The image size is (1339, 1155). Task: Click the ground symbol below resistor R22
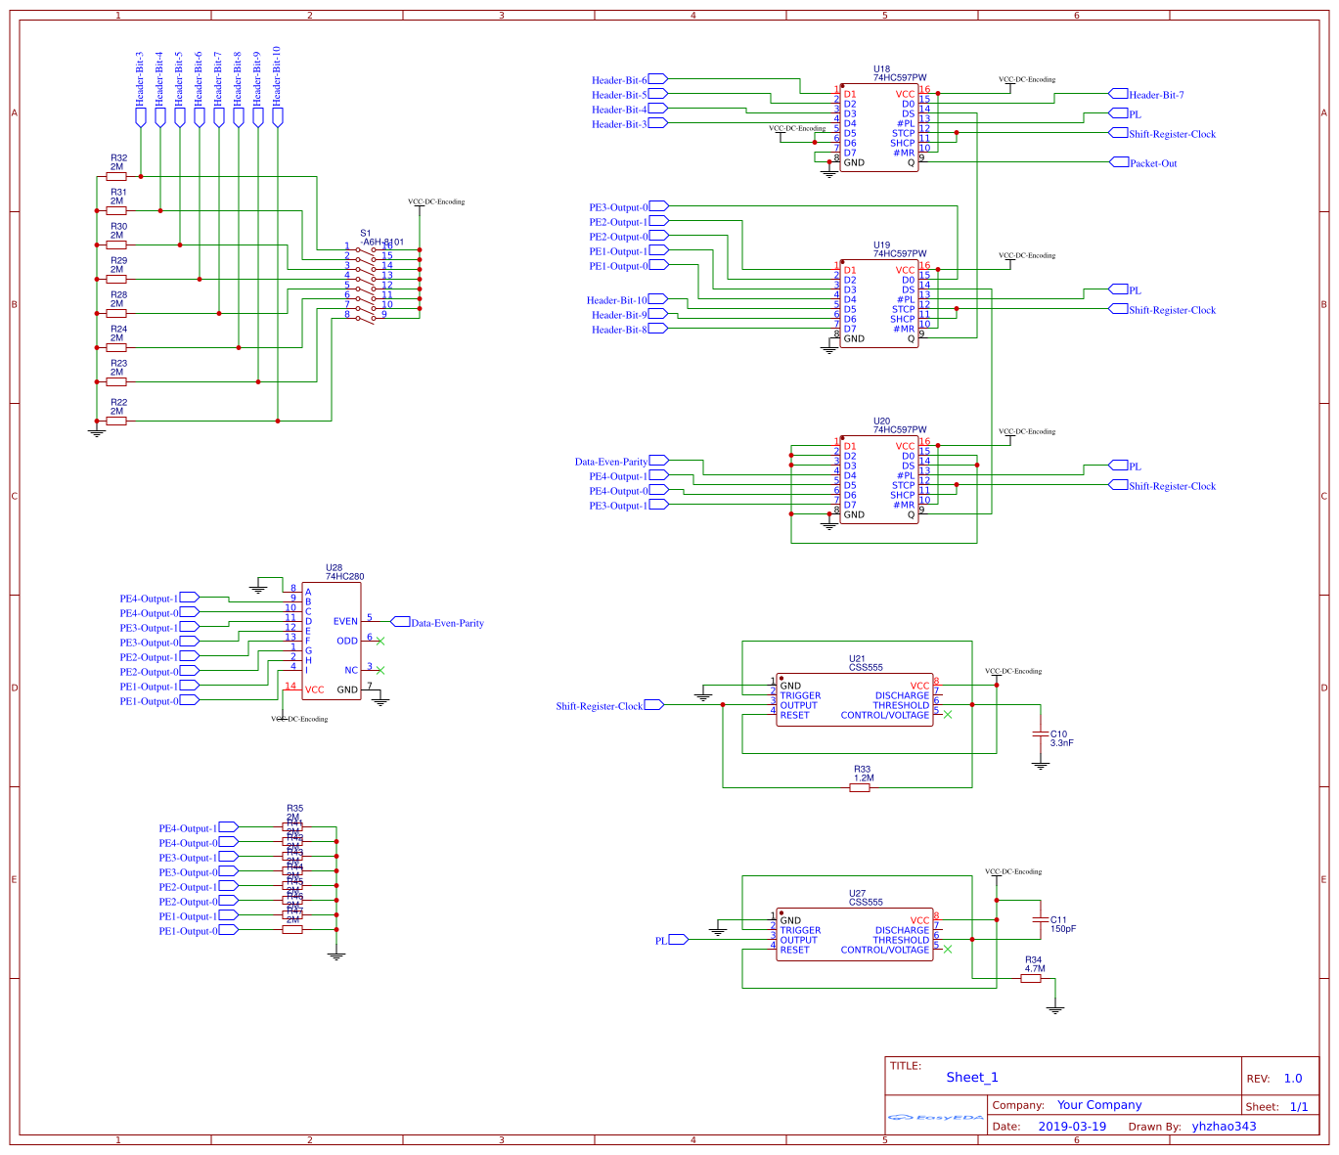click(96, 428)
